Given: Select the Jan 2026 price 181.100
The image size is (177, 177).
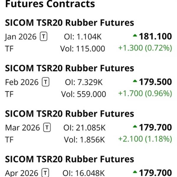Looking at the screenshot, I should pos(155,37).
